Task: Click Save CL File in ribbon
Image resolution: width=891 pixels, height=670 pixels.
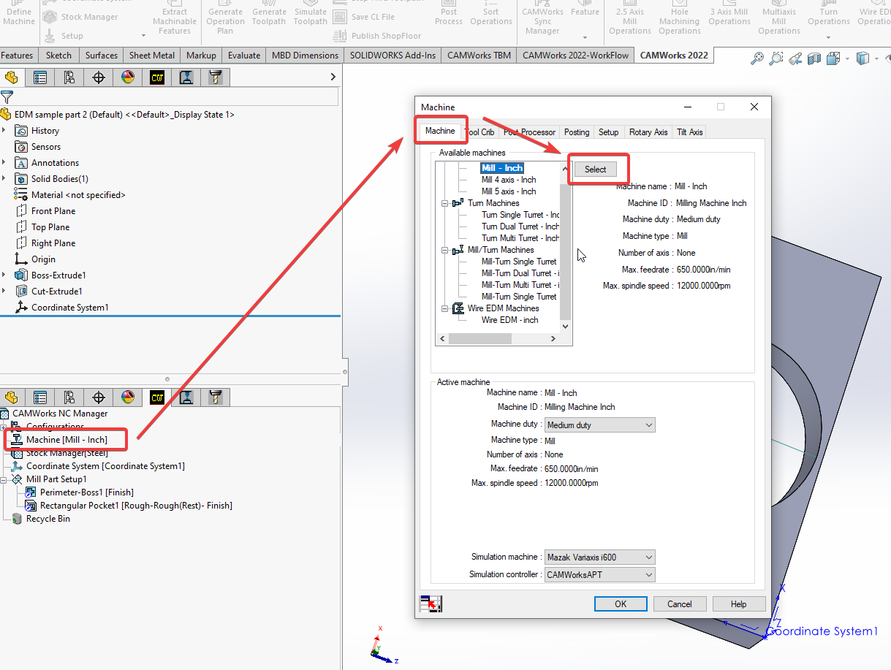Action: click(364, 17)
